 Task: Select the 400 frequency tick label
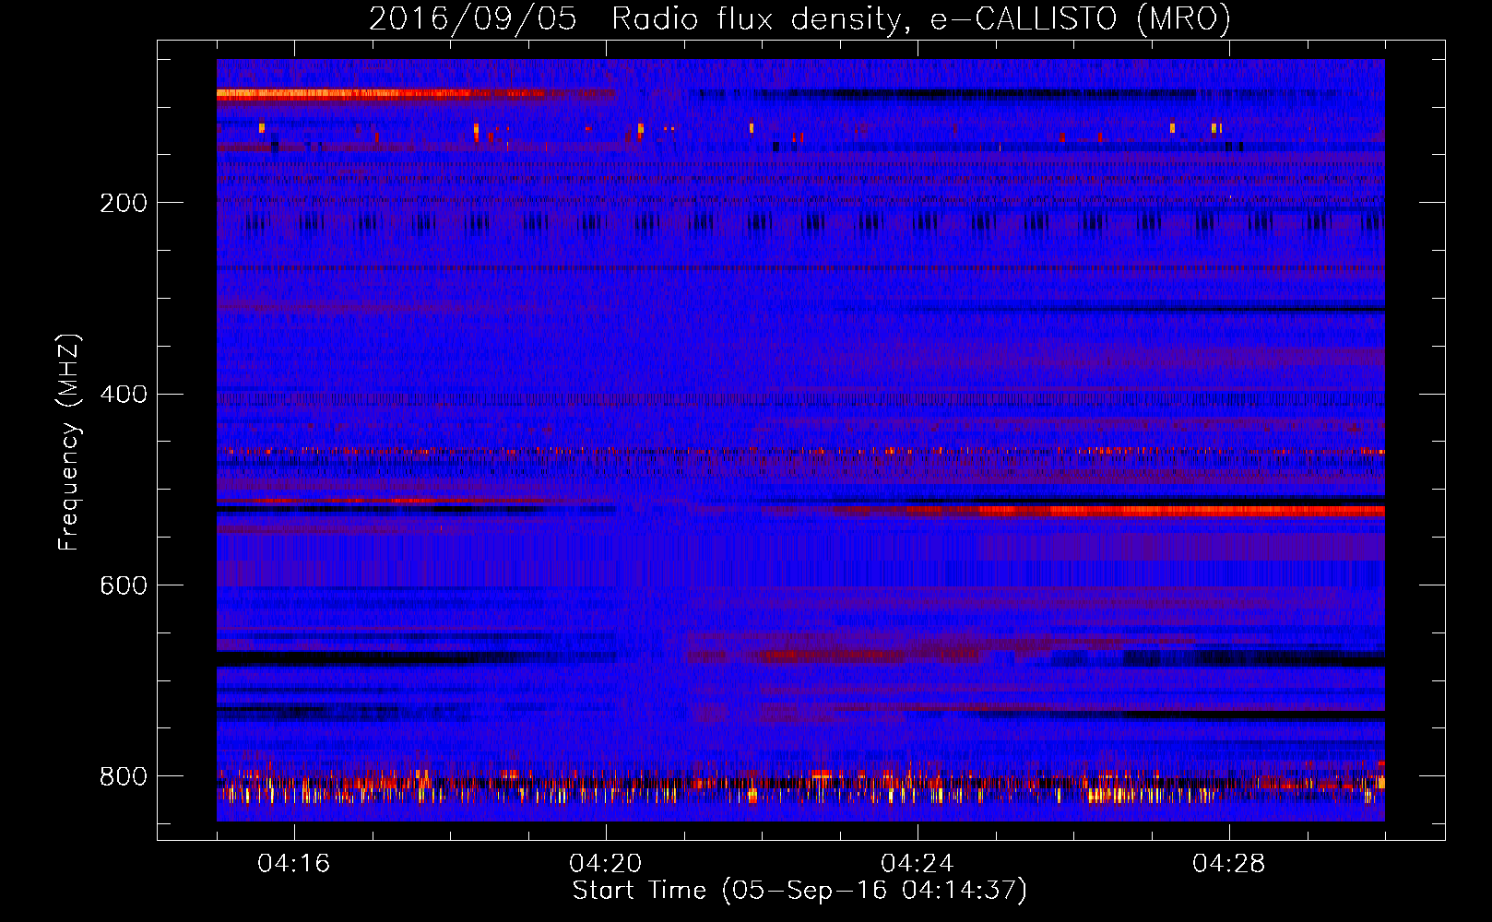tap(124, 395)
